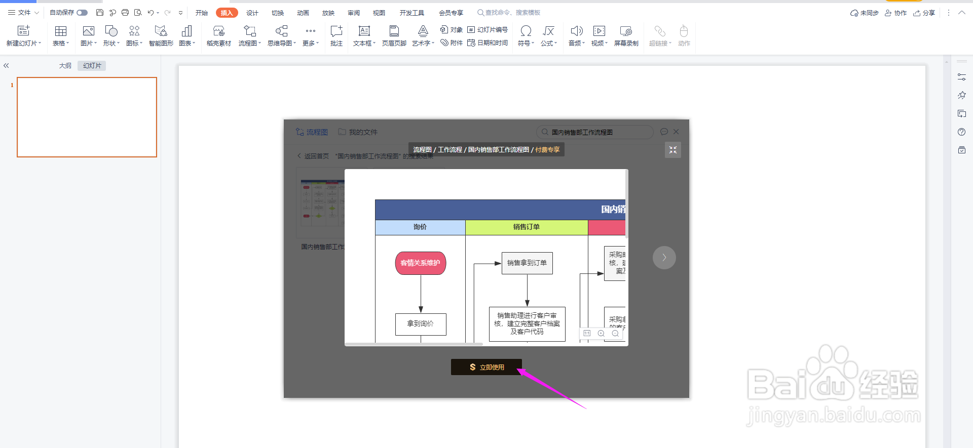Open the 公式 formula dropdown
This screenshot has height=448, width=973.
[549, 36]
